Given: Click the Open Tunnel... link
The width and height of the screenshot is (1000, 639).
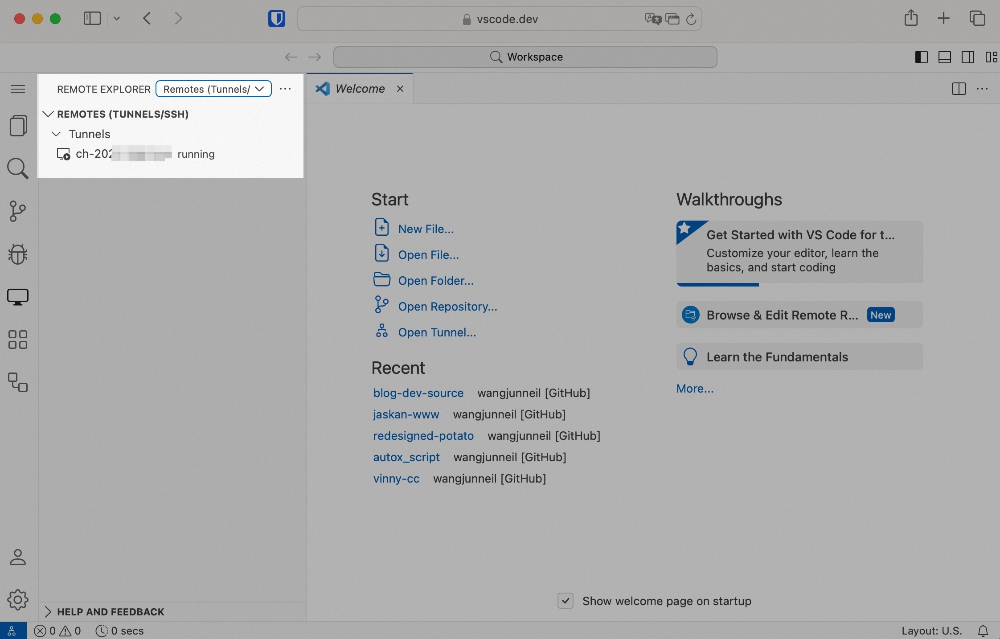Looking at the screenshot, I should pyautogui.click(x=437, y=332).
